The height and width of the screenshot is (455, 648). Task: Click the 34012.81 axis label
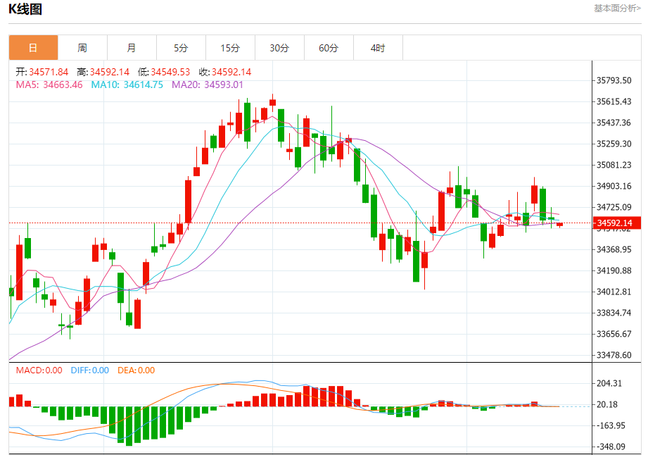[614, 292]
